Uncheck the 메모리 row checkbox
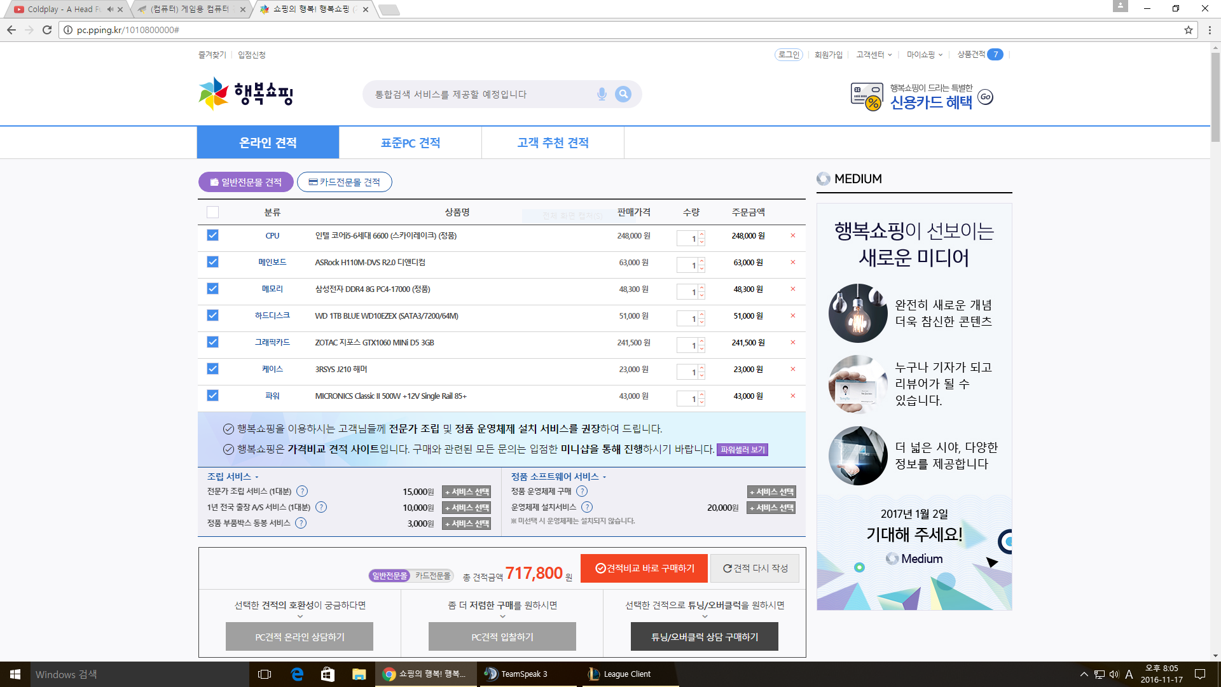 point(212,289)
